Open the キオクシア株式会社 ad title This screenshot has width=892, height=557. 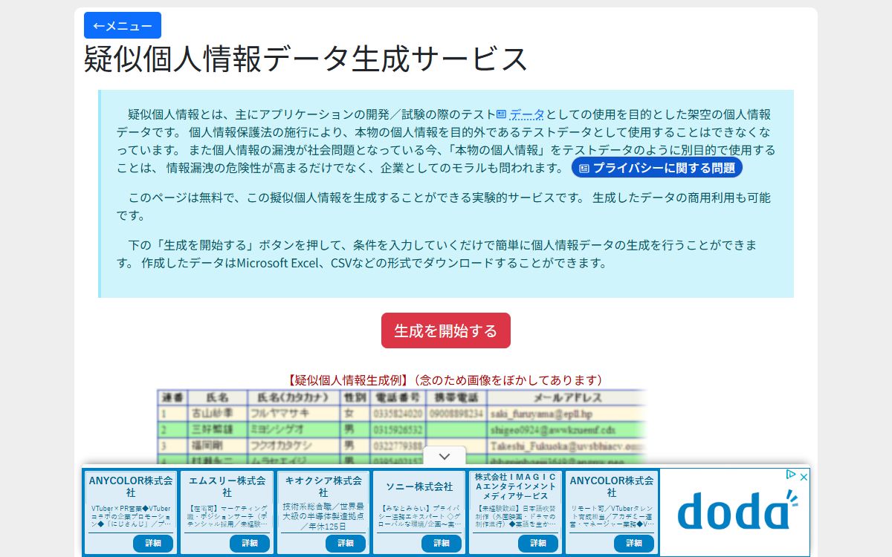pyautogui.click(x=323, y=486)
